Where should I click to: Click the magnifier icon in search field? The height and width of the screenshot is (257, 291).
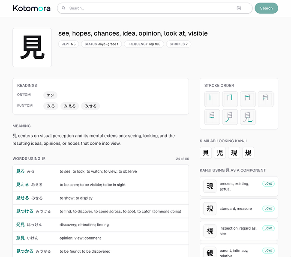tap(63, 8)
